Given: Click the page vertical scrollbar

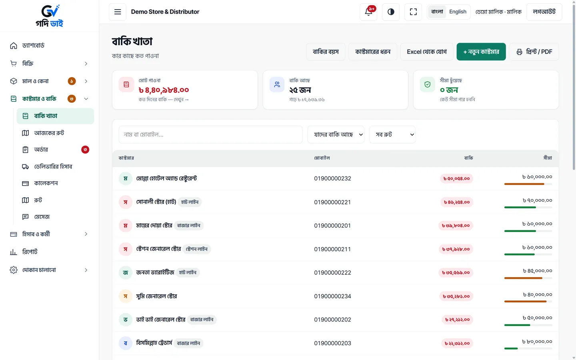Looking at the screenshot, I should pyautogui.click(x=574, y=88).
